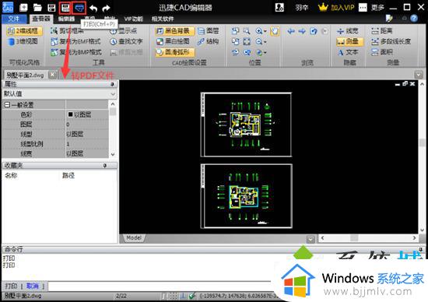428x302 pixels.
Task: Select the pan hand tool
Action: click(x=275, y=31)
